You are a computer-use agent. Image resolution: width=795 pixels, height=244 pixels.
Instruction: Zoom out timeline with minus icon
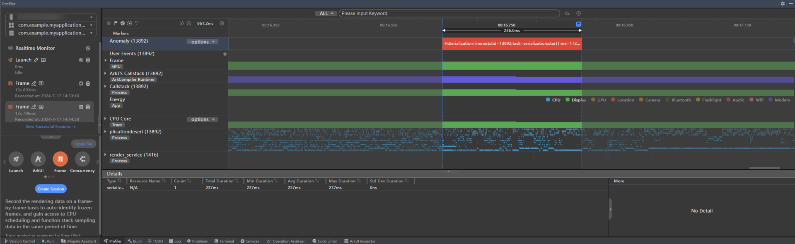[189, 23]
